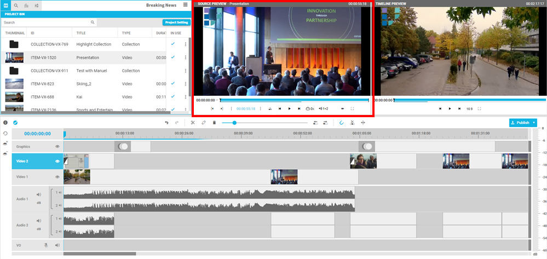Open the options menu for Highlight Collection row
547x259 pixels.
click(x=185, y=44)
